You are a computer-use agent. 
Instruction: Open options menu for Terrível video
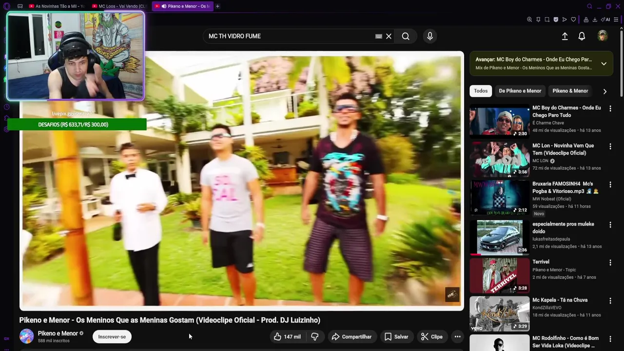click(x=610, y=263)
